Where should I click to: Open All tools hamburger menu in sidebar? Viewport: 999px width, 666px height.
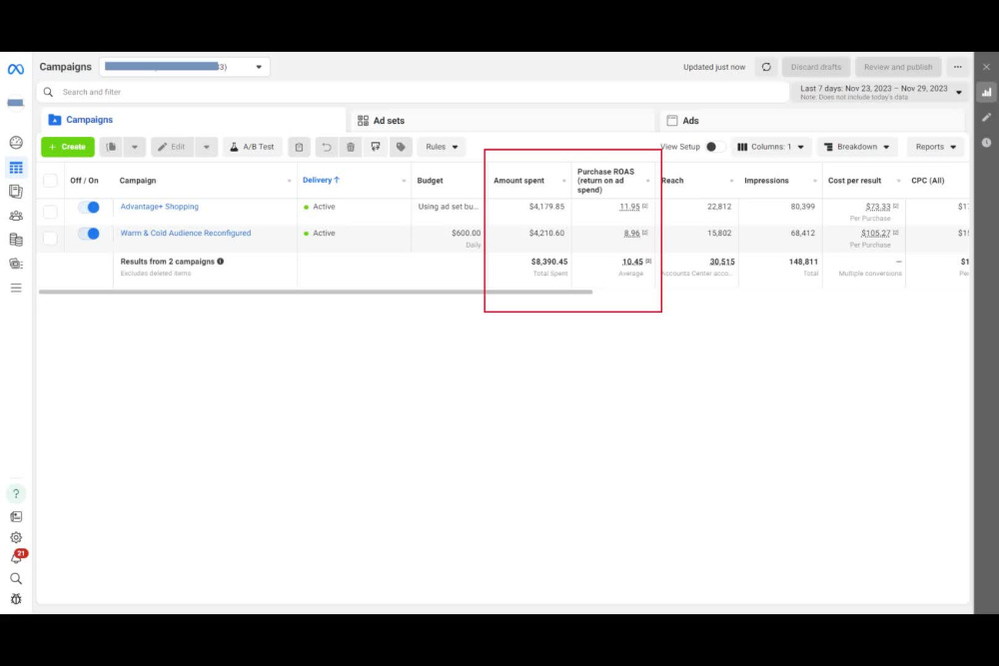coord(16,288)
